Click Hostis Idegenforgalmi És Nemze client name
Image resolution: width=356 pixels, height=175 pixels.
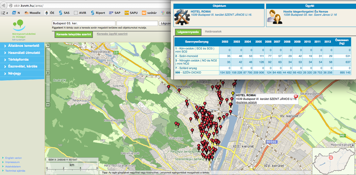coord(306,12)
